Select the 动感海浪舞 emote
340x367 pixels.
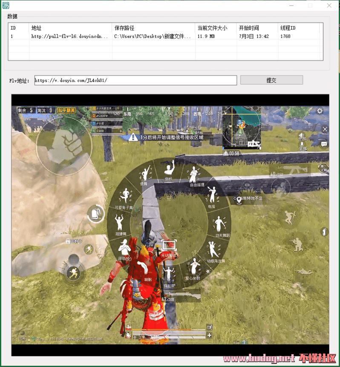point(215,252)
